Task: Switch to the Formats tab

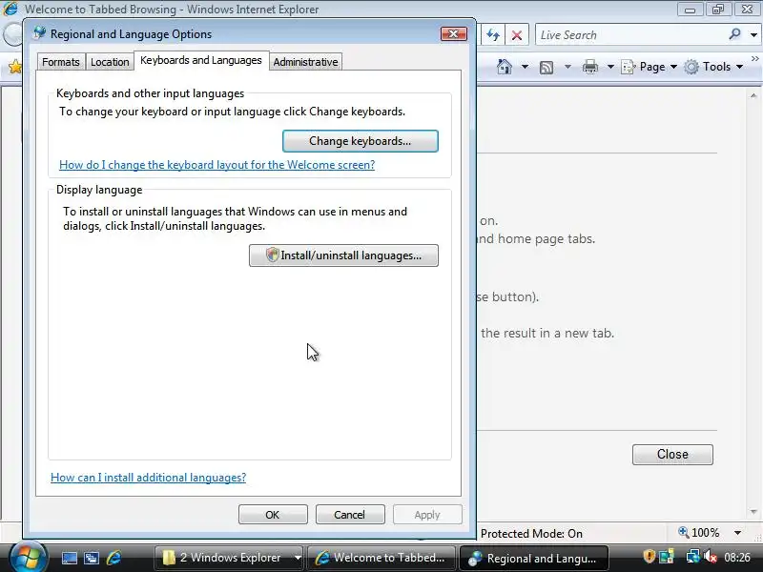Action: tap(61, 62)
